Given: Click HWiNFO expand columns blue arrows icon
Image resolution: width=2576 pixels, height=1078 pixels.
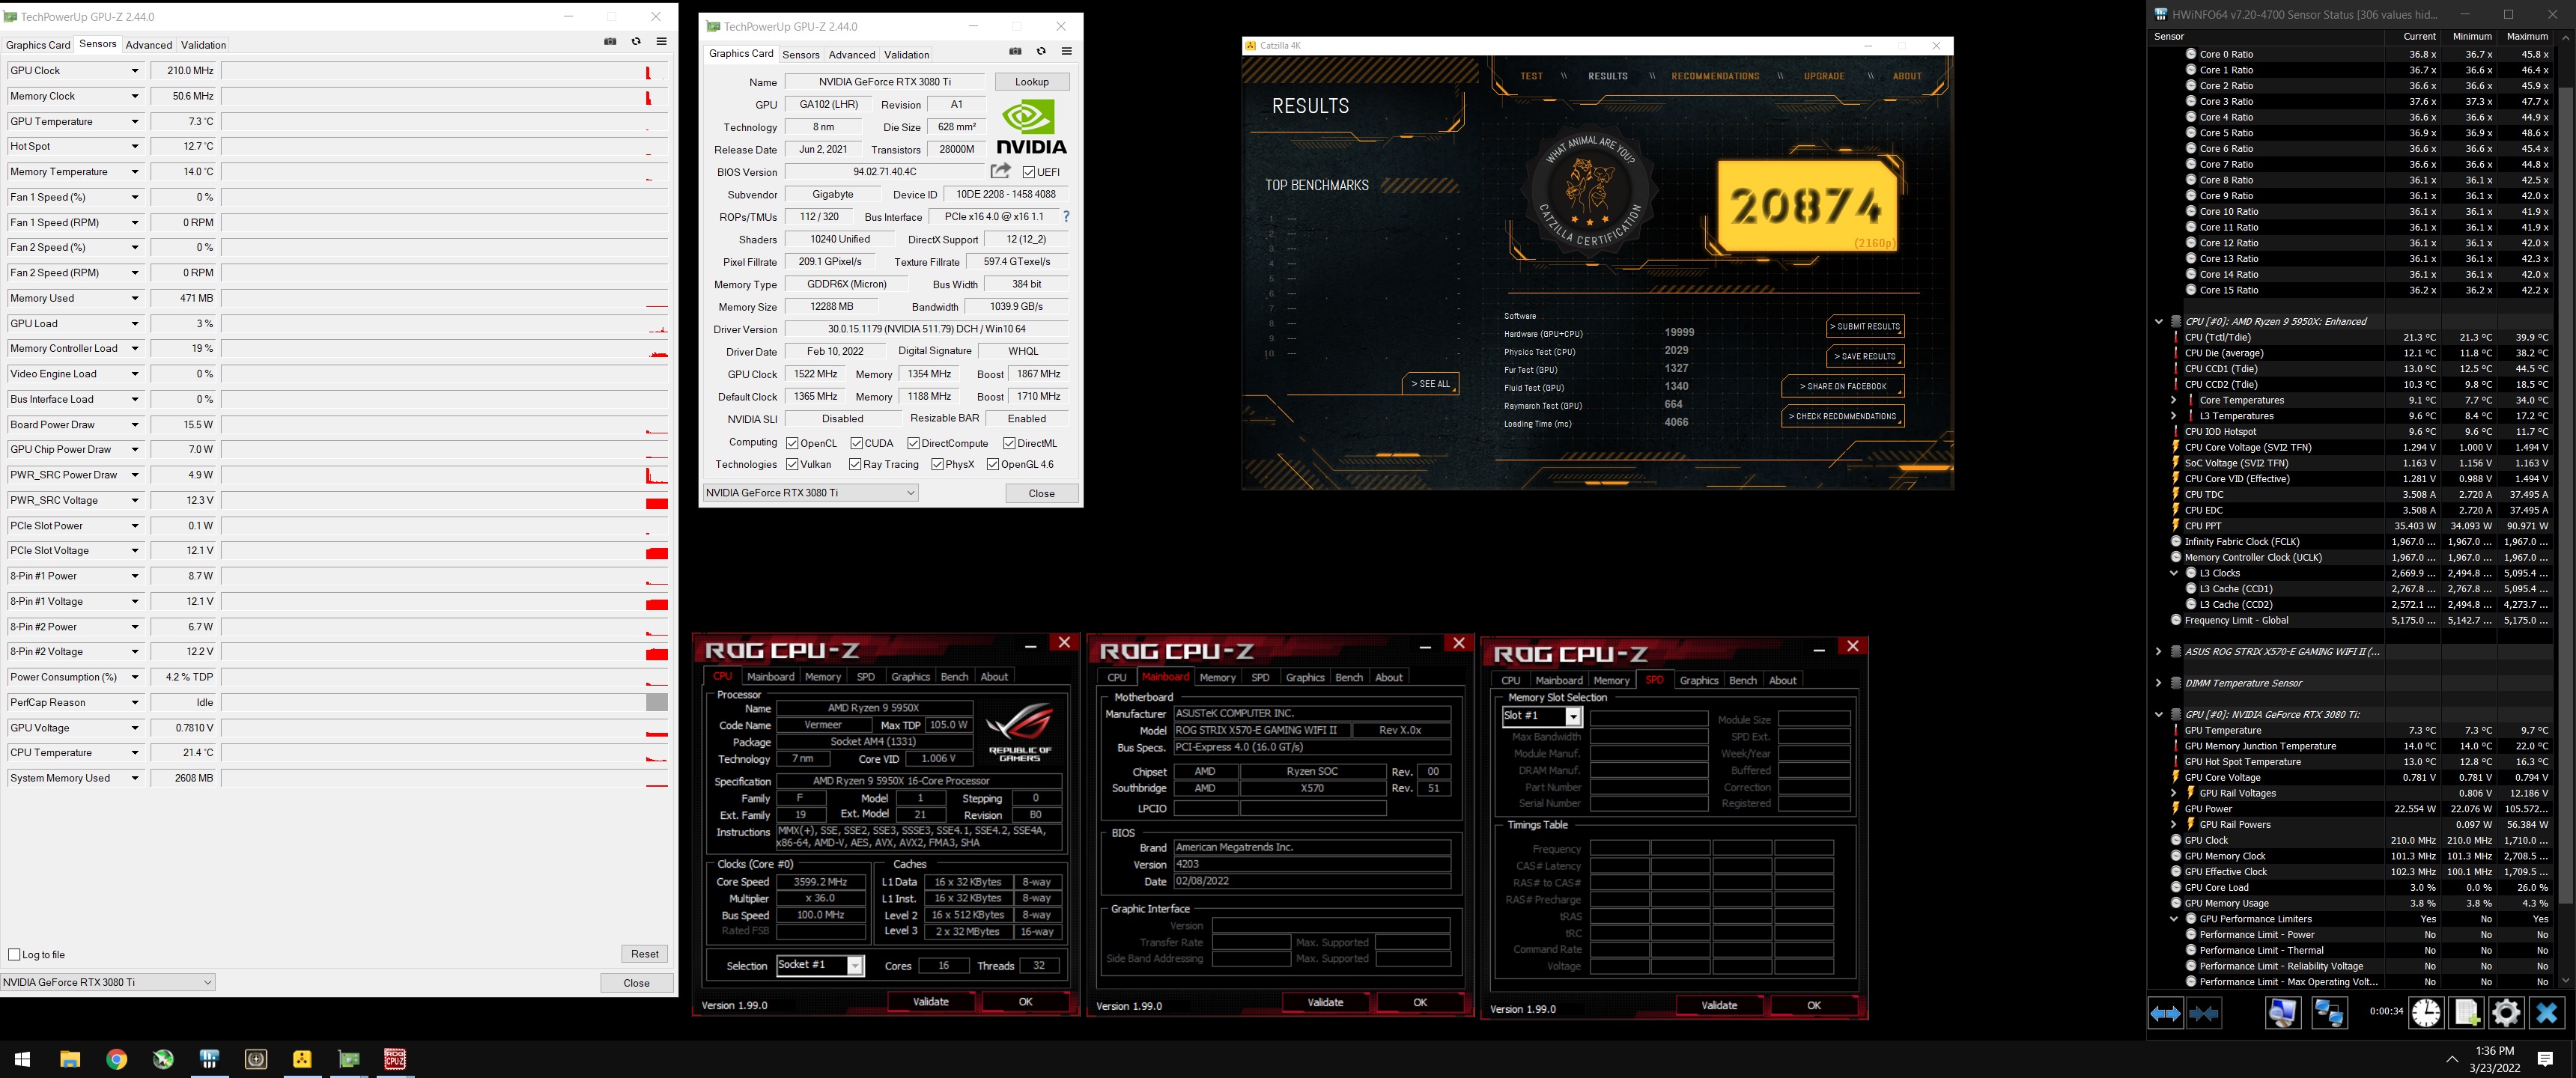Looking at the screenshot, I should (x=2165, y=1014).
